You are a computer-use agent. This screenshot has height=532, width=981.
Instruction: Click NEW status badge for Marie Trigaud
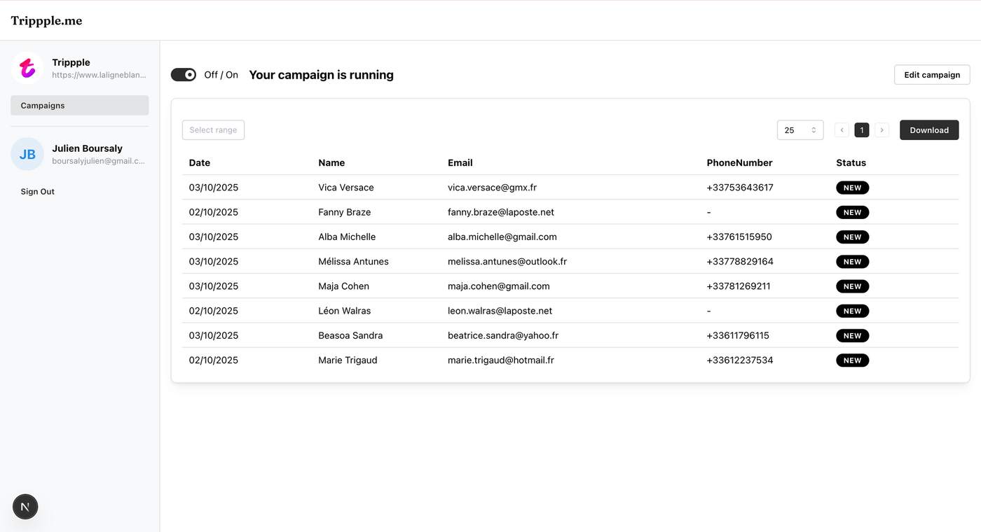click(x=852, y=360)
